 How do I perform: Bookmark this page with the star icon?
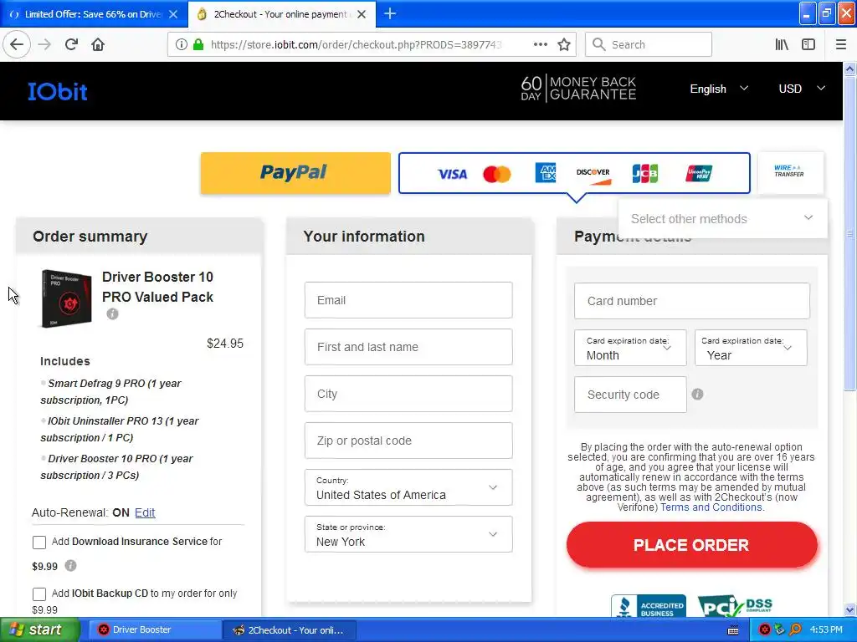pos(564,44)
